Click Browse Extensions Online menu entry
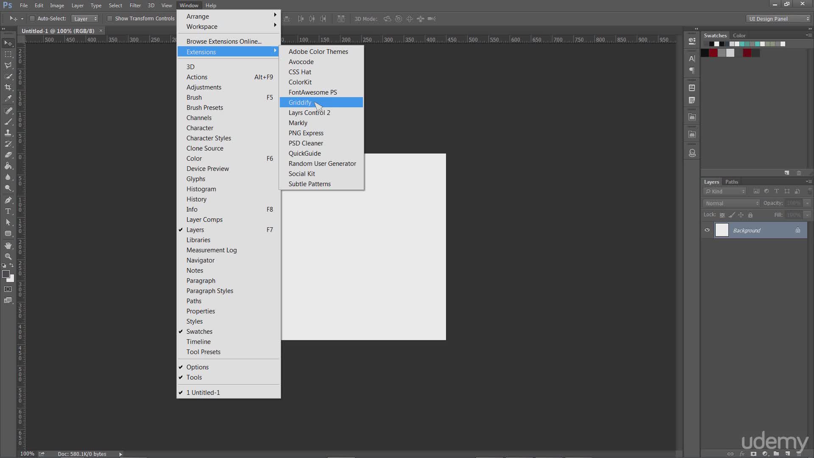Viewport: 814px width, 458px height. (229, 41)
